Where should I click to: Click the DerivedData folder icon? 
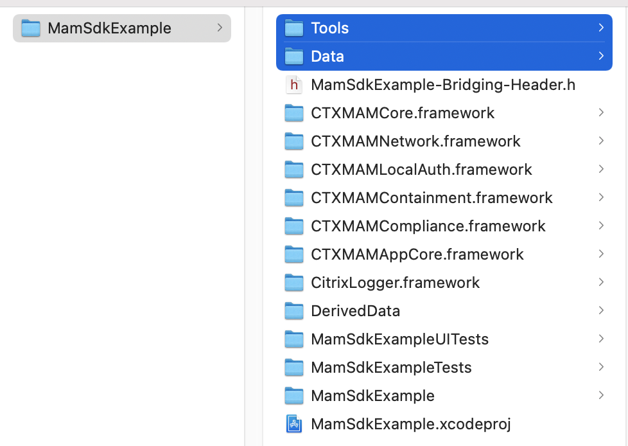pyautogui.click(x=294, y=311)
